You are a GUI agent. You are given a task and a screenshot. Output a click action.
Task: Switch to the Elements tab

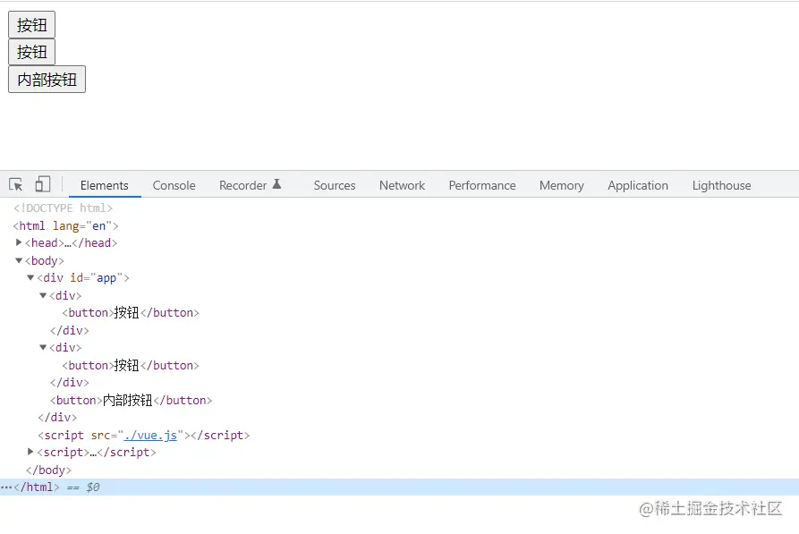105,185
